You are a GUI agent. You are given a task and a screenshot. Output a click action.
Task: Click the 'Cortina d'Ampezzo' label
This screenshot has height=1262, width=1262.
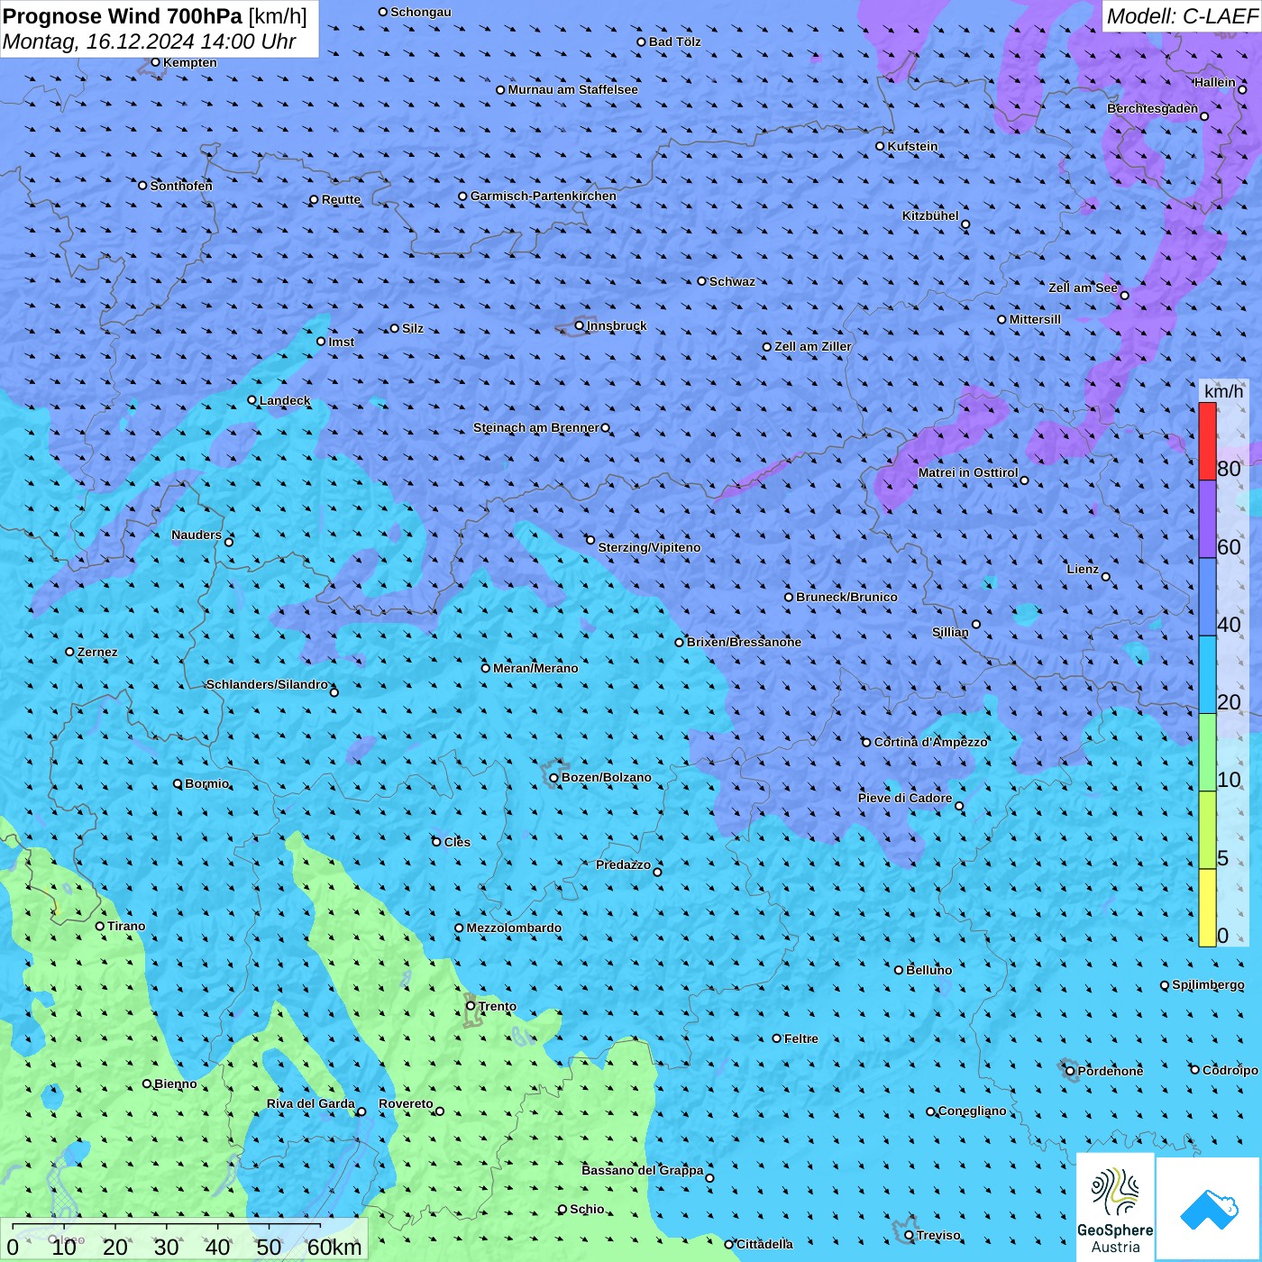click(x=931, y=742)
